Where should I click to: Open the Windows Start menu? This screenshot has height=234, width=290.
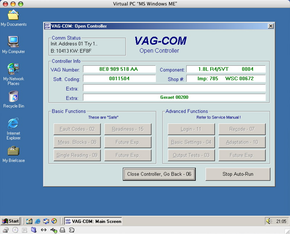11,221
